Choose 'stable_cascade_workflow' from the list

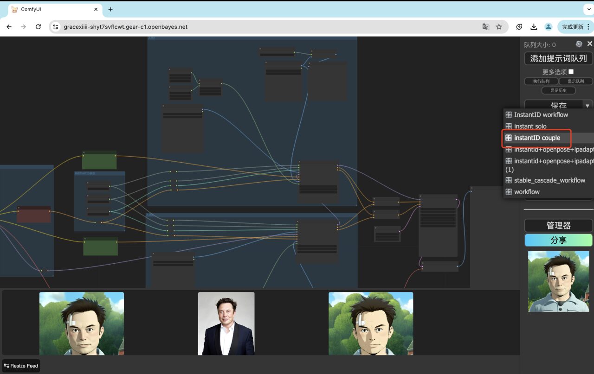549,180
